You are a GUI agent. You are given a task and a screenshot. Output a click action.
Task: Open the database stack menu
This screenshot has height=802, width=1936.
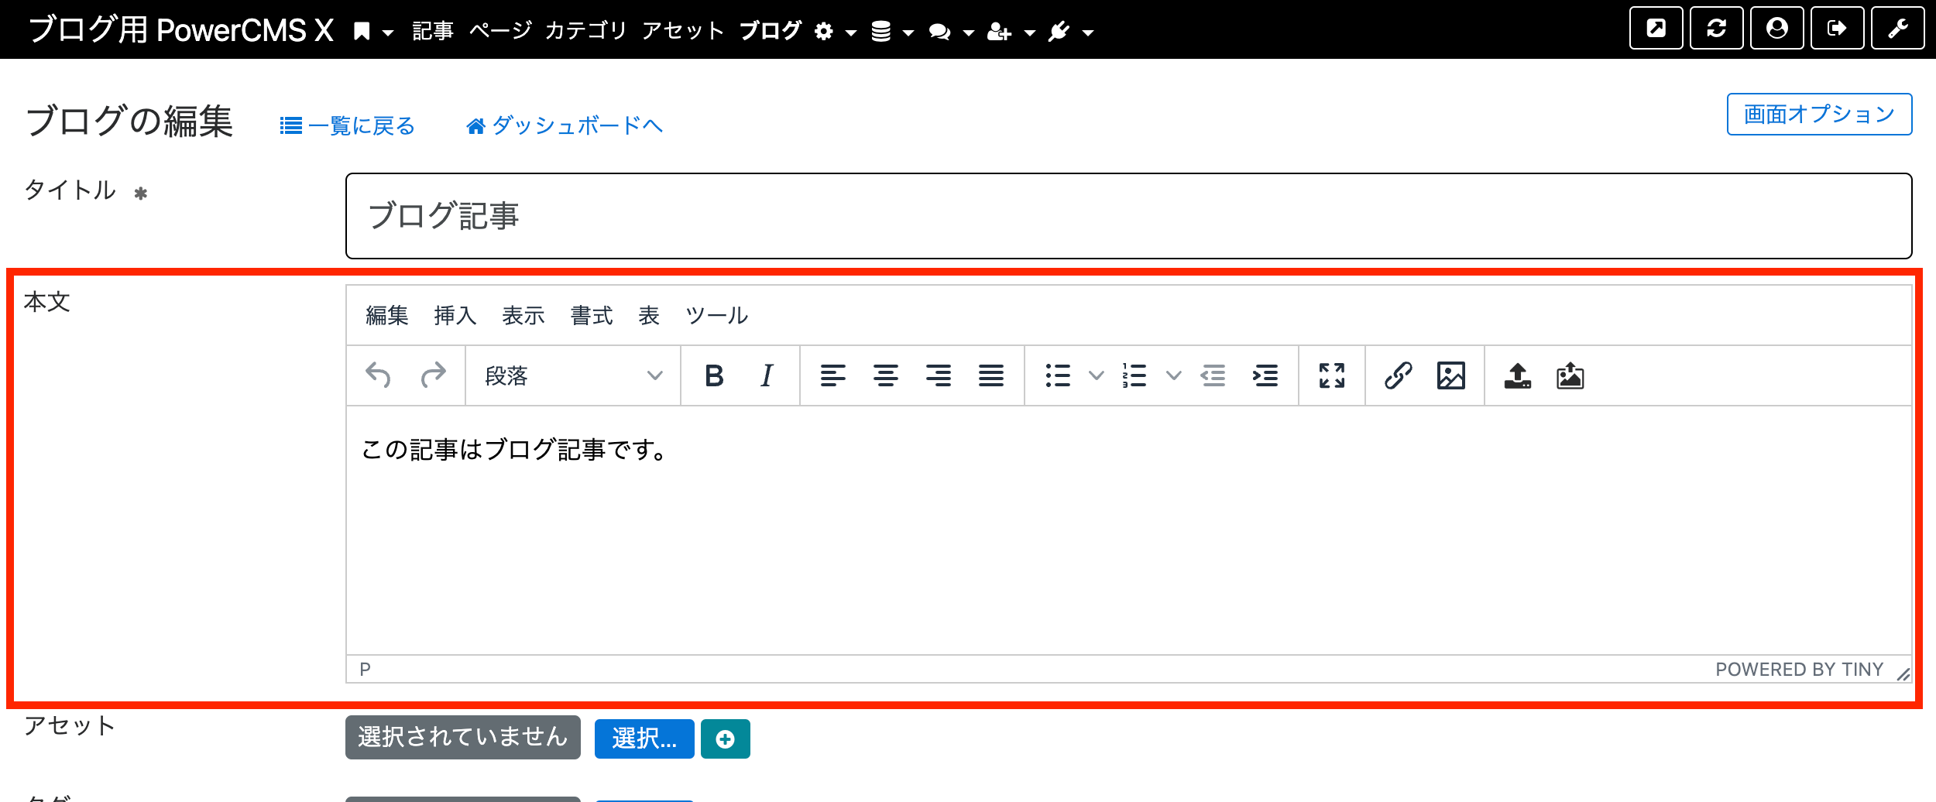tap(880, 31)
